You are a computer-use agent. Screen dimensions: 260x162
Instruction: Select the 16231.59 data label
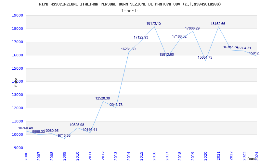128,49
